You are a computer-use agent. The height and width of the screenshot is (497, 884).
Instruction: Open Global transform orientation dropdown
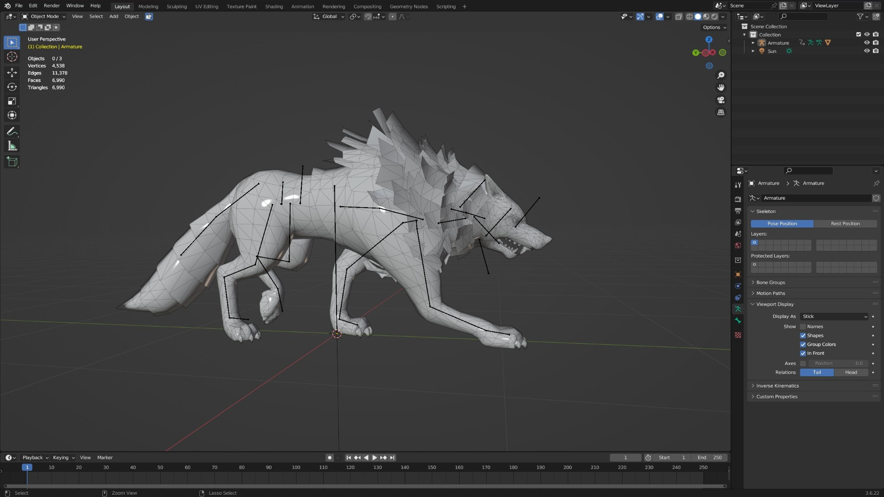pos(329,17)
